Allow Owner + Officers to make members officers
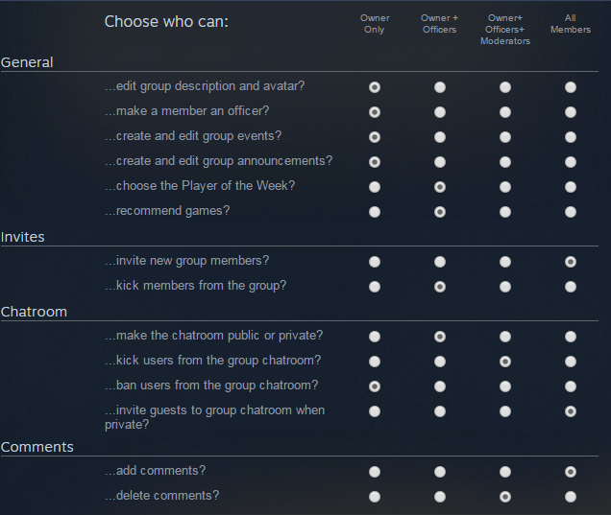Screen dimensions: 611x515 440,112
